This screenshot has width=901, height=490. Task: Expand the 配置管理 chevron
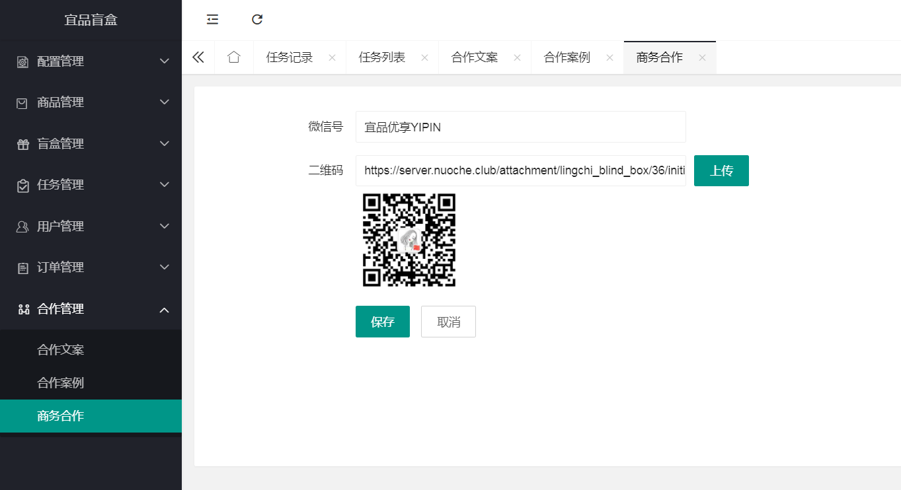(165, 61)
